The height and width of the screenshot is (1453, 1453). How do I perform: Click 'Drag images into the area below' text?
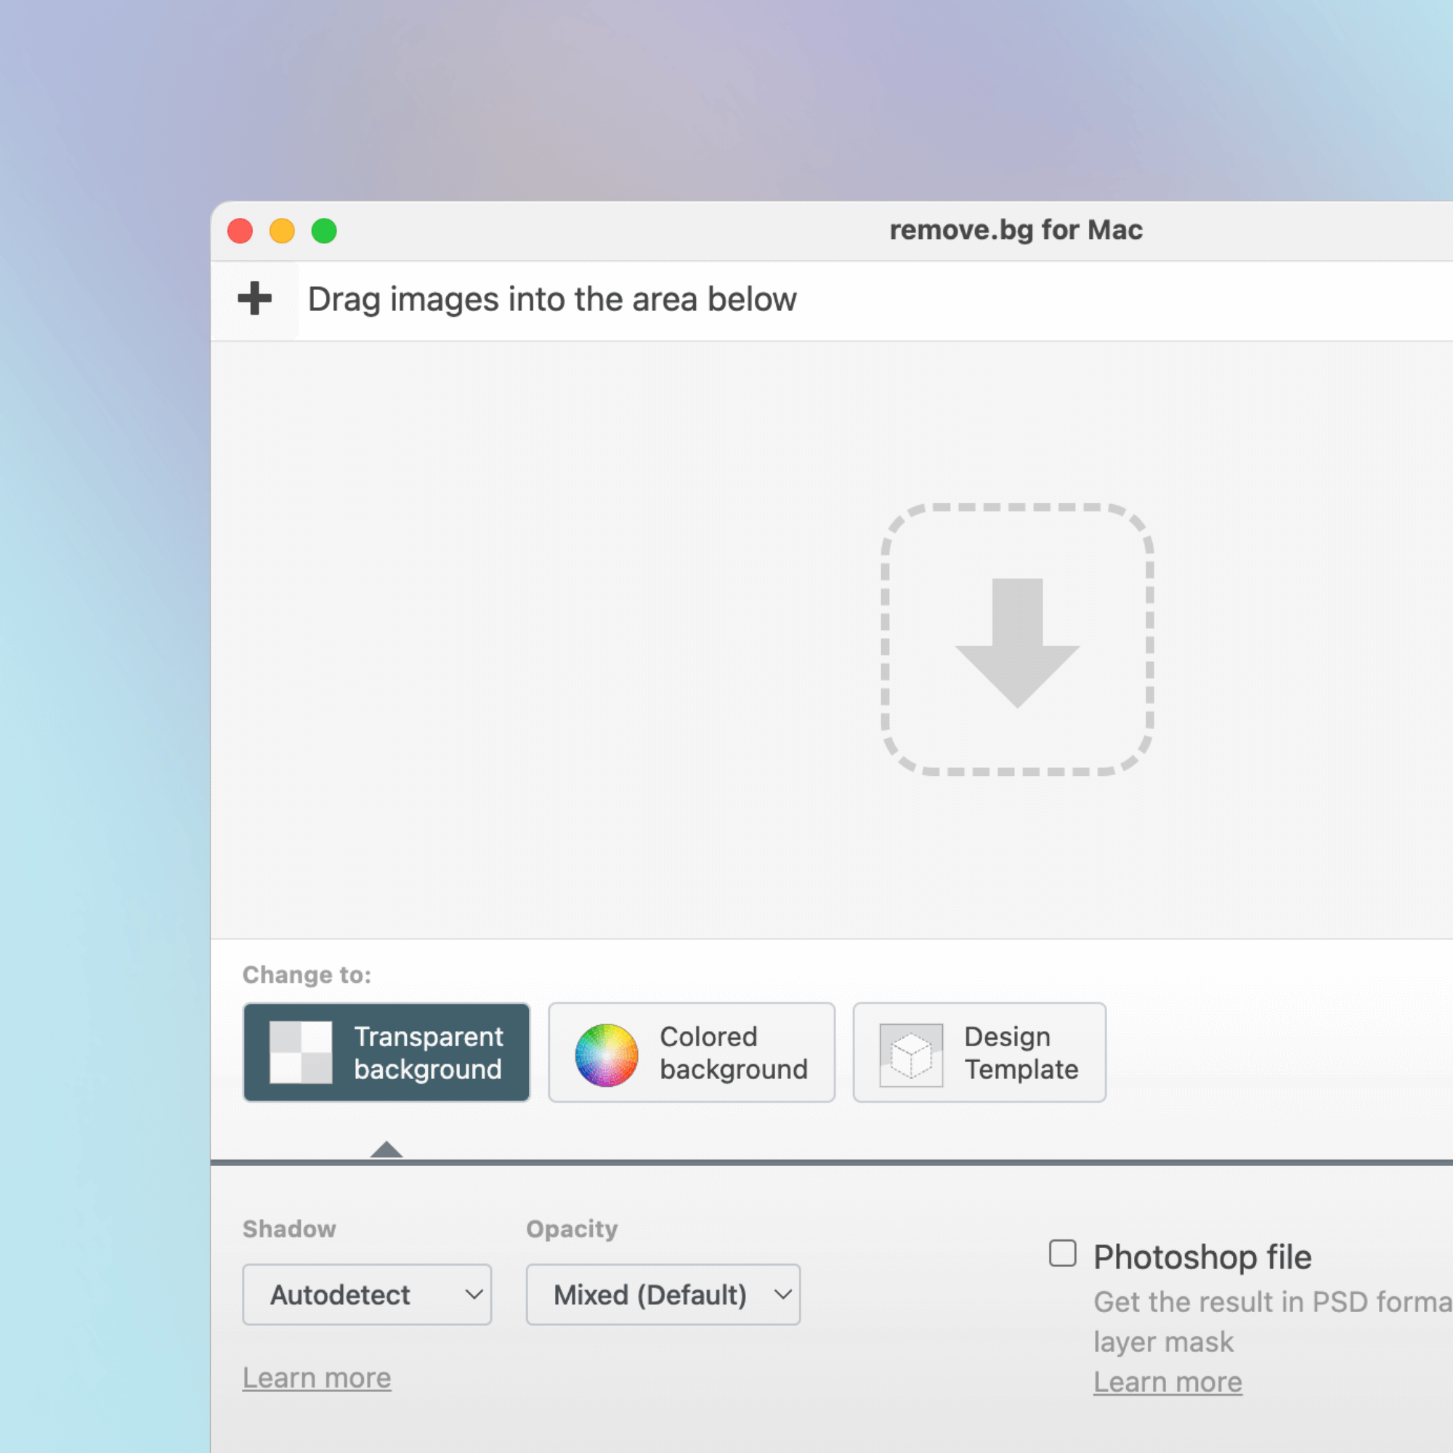552,299
